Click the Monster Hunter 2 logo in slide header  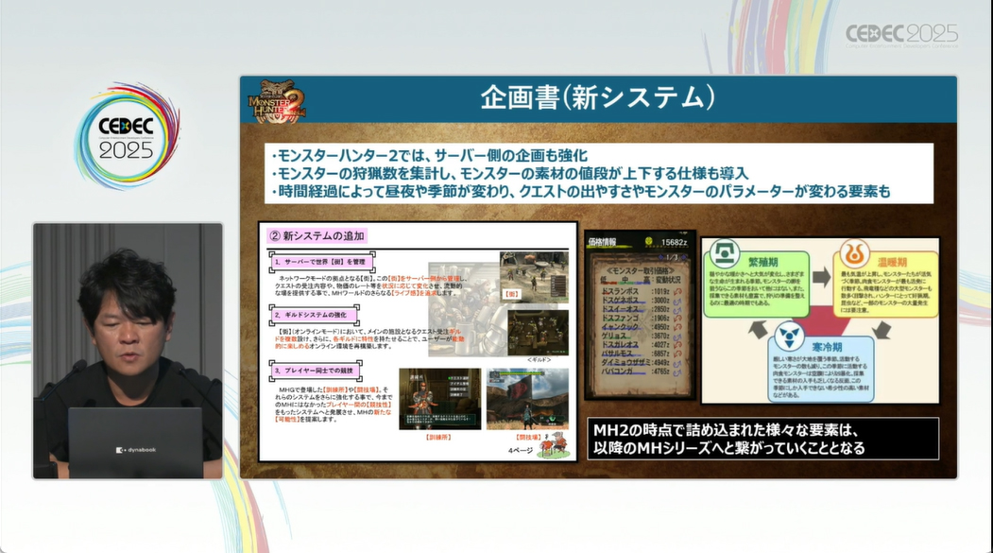point(277,99)
